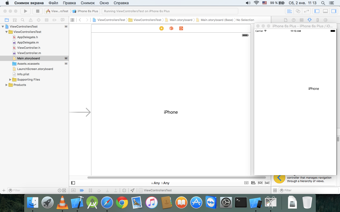Screen dimensions: 340x212
Task: Open the Report navigator speech bubble icon
Action: 62,20
